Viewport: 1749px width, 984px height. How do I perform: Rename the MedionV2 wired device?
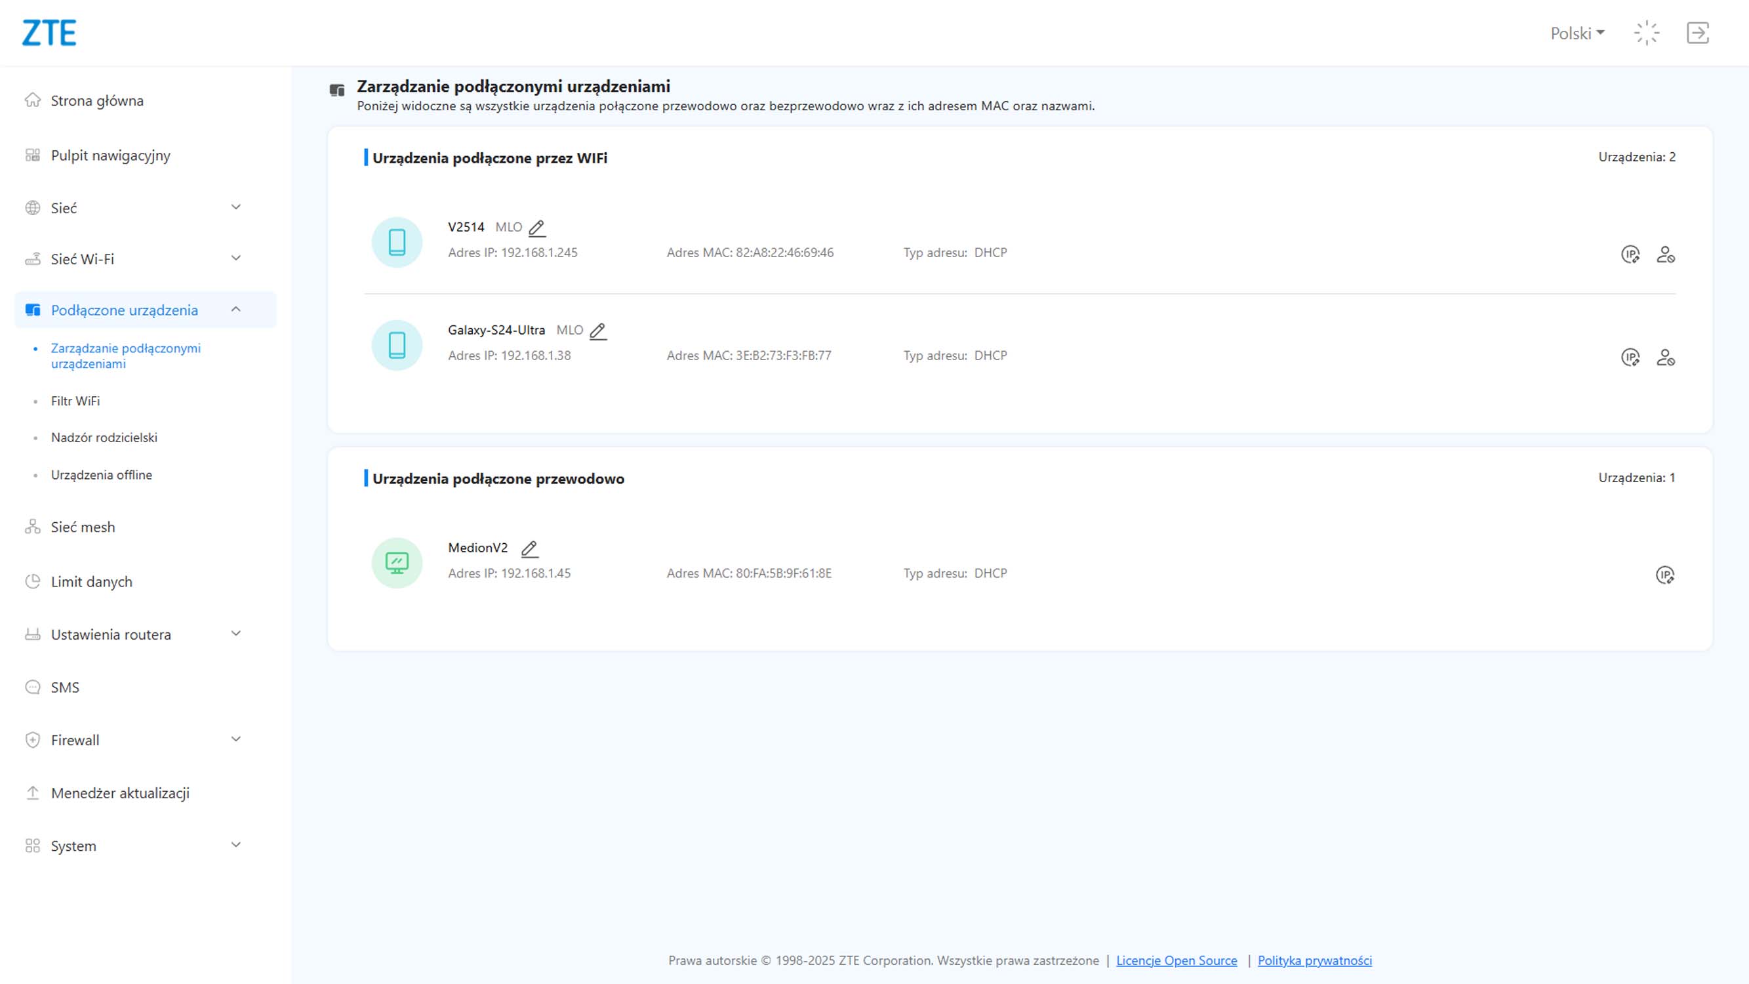[x=529, y=548]
